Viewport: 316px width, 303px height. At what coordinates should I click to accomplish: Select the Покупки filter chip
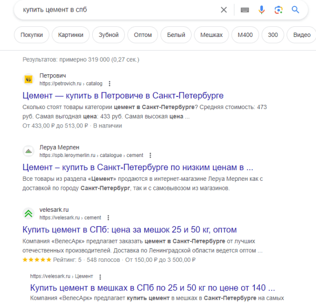pos(32,35)
